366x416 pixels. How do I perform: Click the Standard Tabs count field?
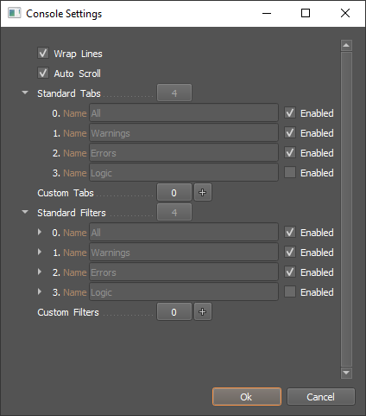tap(174, 93)
